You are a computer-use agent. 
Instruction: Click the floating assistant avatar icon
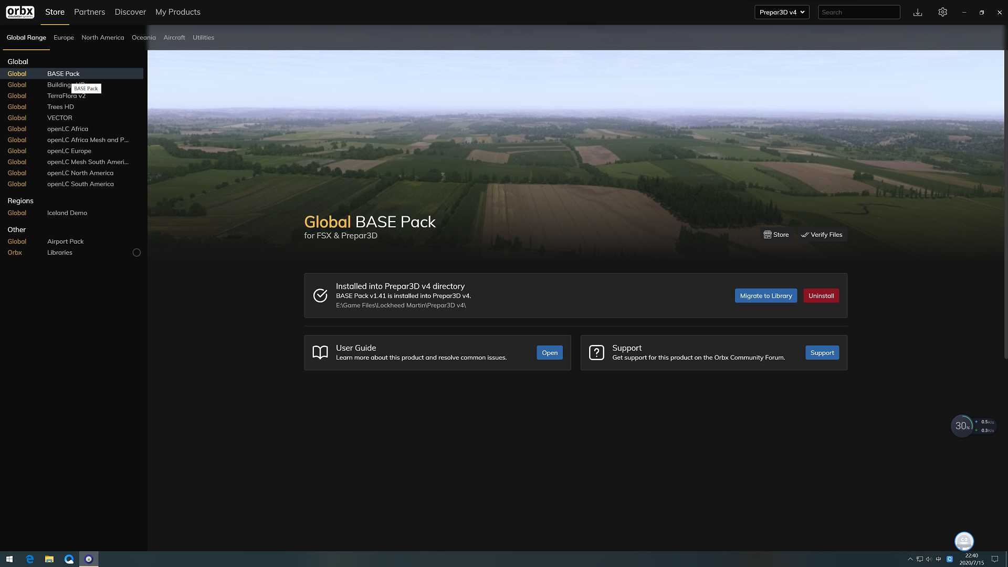coord(964,541)
